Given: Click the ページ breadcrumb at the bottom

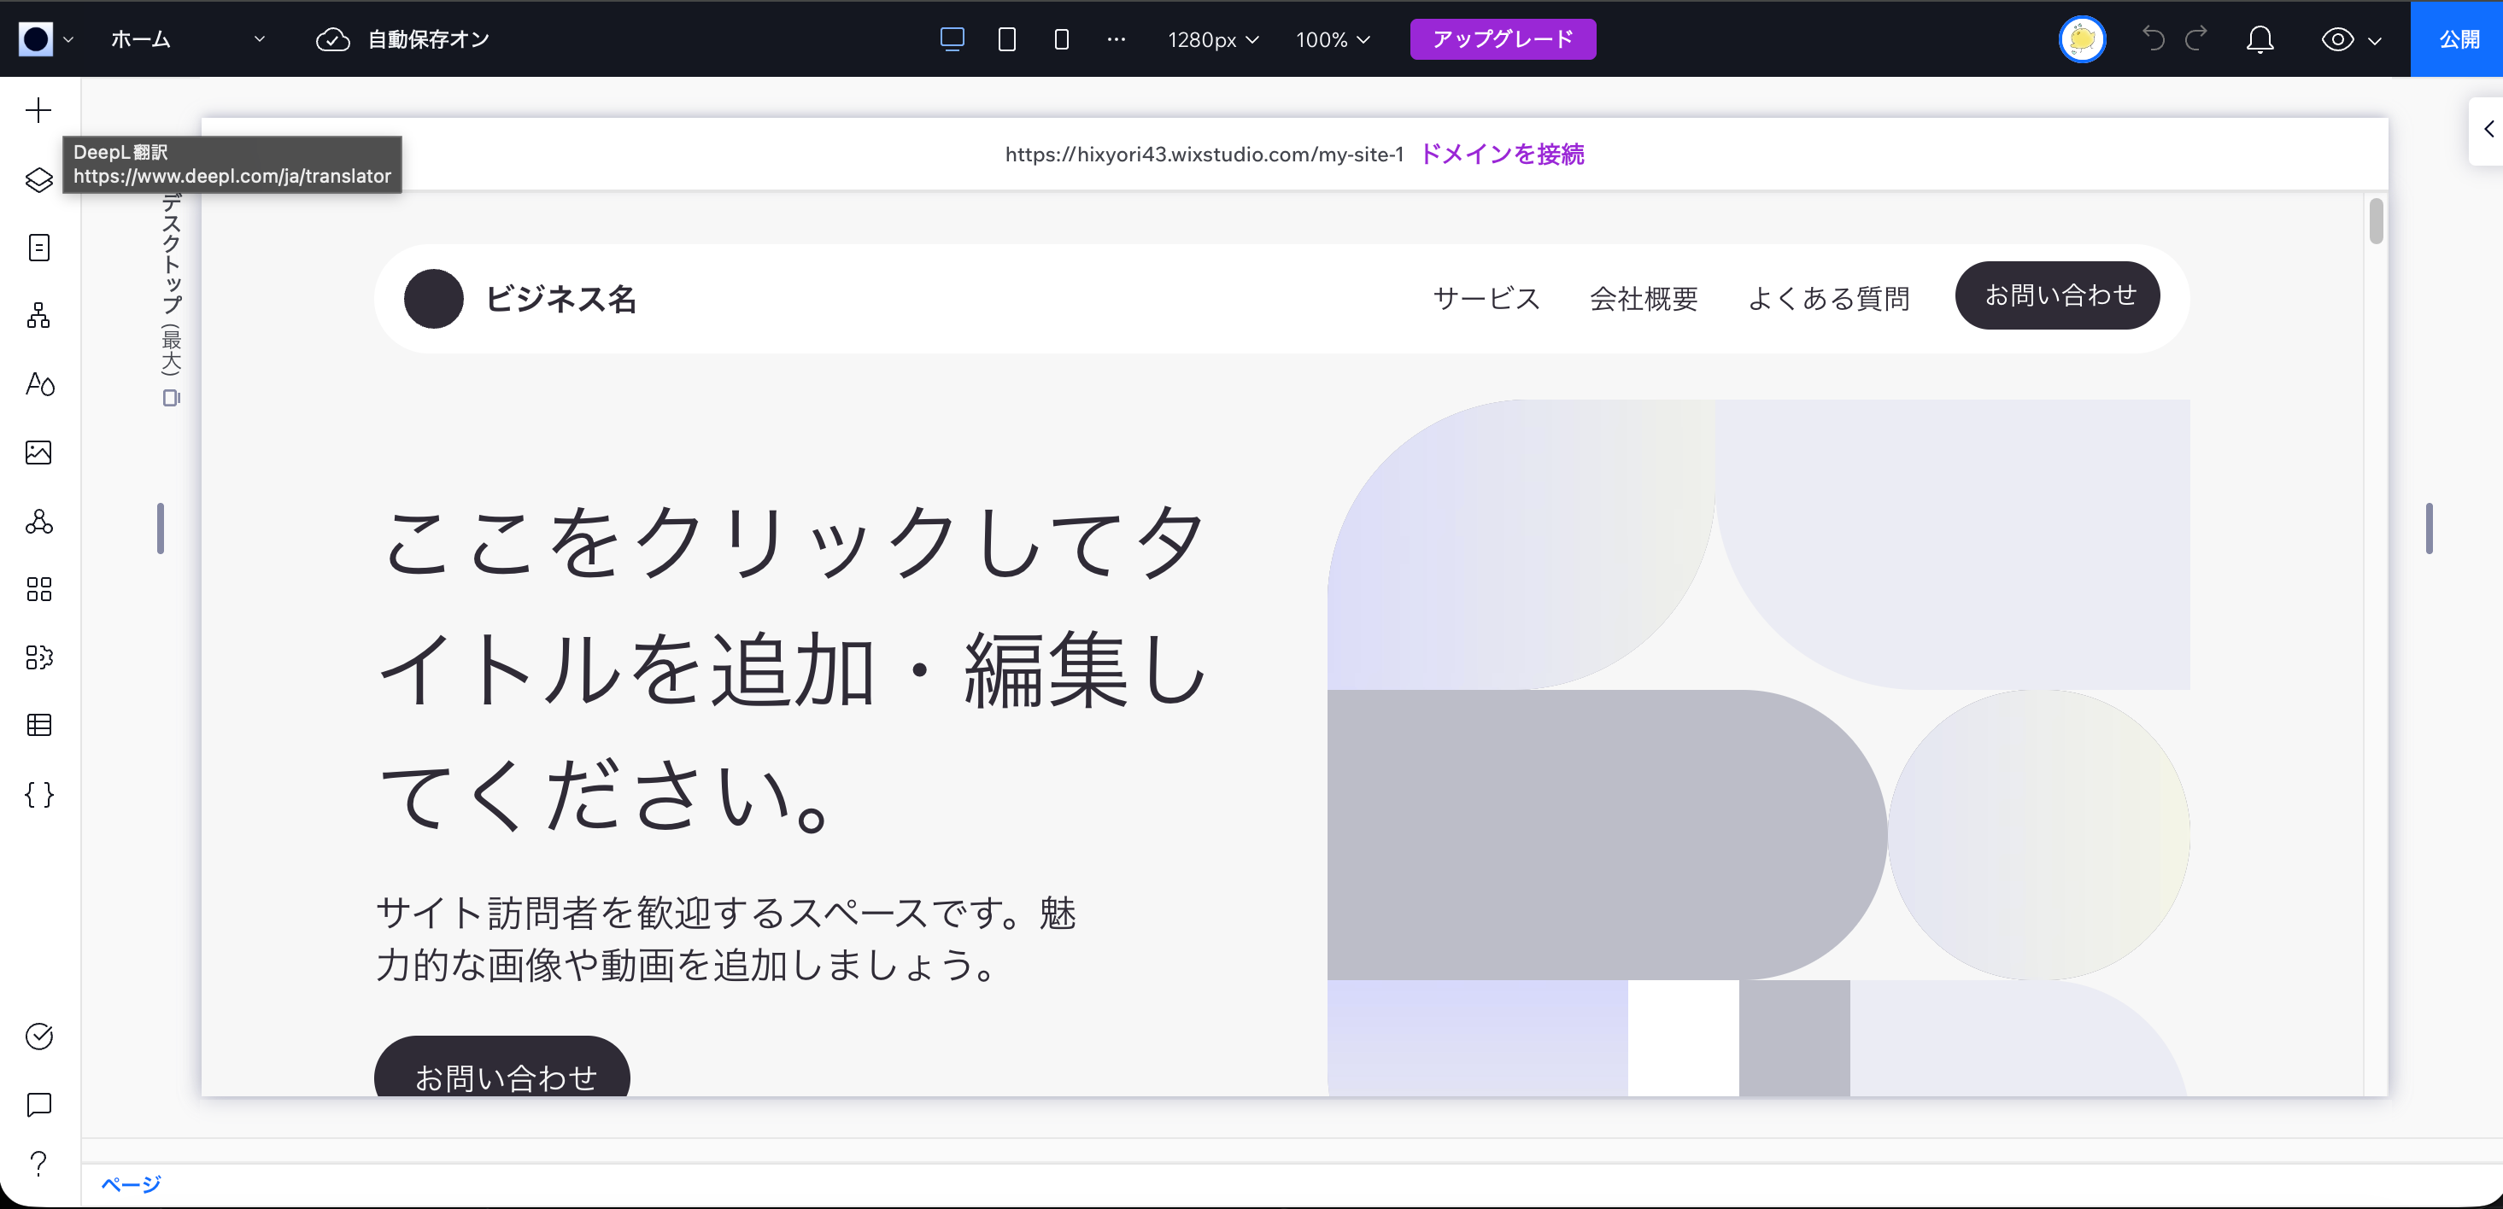Looking at the screenshot, I should coord(130,1183).
